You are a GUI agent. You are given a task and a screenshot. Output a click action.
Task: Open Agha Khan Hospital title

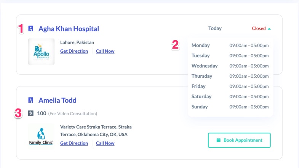[69, 29]
